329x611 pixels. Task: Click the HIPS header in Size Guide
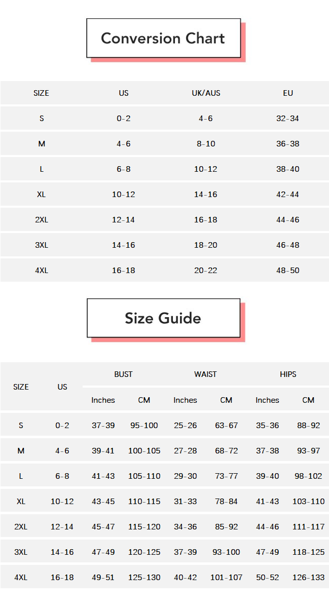click(x=288, y=374)
